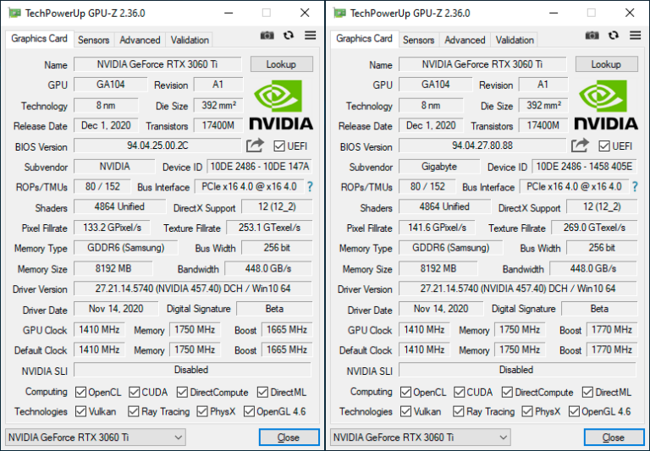Toggle Ray Tracing checkbox in left window

click(x=134, y=411)
